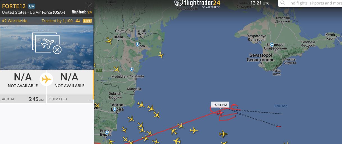Select the Simferopol airport pin
This screenshot has height=144, width=342.
point(272,45)
